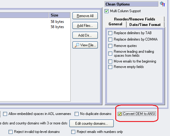Click the magnifier icon on View File

[77, 45]
